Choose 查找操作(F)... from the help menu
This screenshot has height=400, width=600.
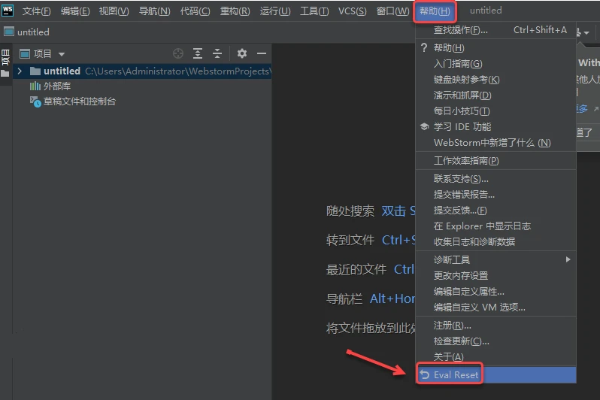tap(496, 30)
